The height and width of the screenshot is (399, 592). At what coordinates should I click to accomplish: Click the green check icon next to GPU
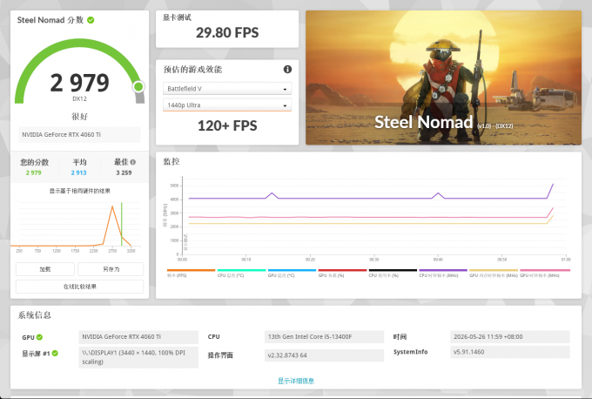click(40, 337)
